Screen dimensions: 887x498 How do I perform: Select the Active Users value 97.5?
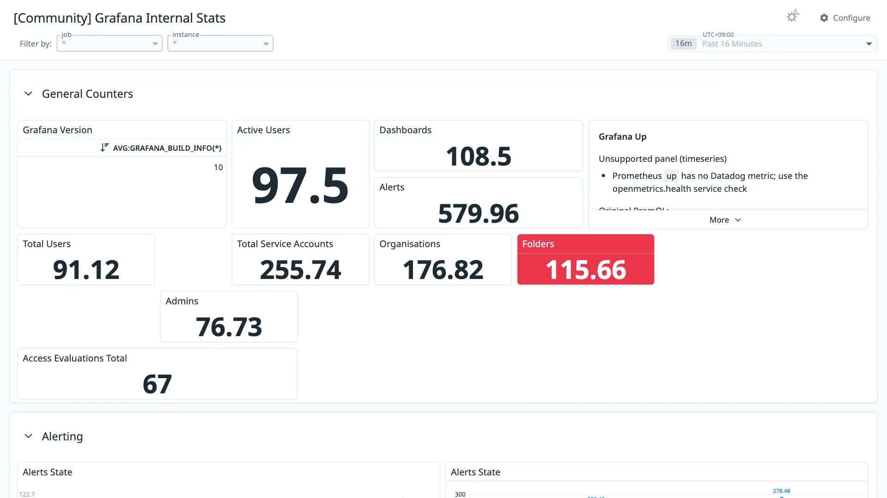click(x=300, y=185)
